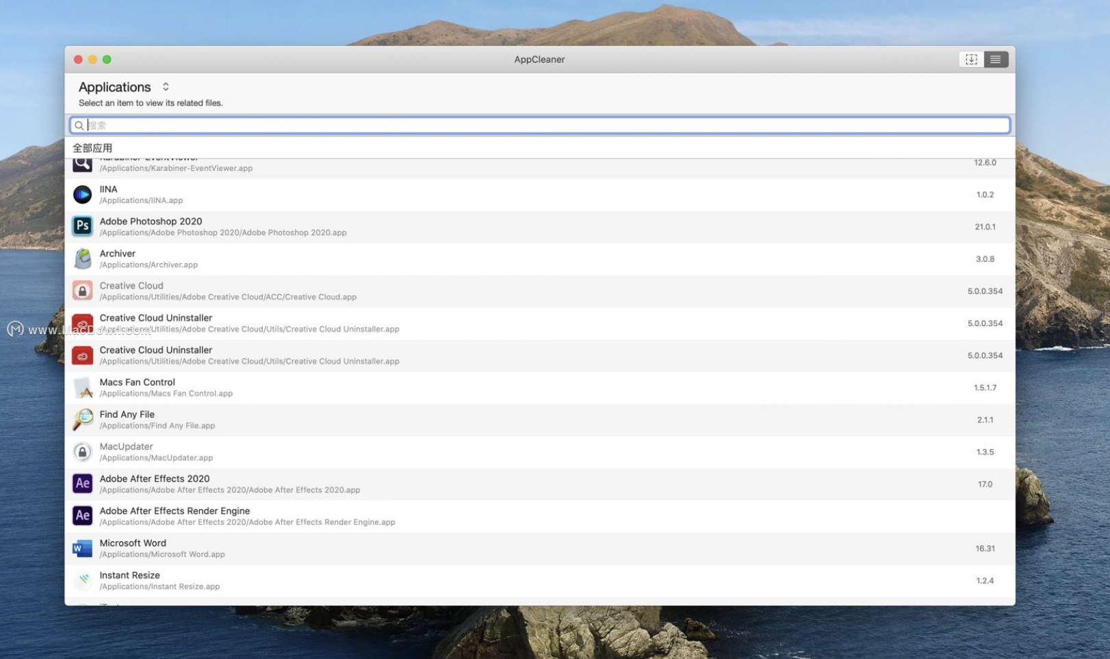This screenshot has height=659, width=1110.
Task: Click the Instant Resize app icon
Action: point(82,580)
